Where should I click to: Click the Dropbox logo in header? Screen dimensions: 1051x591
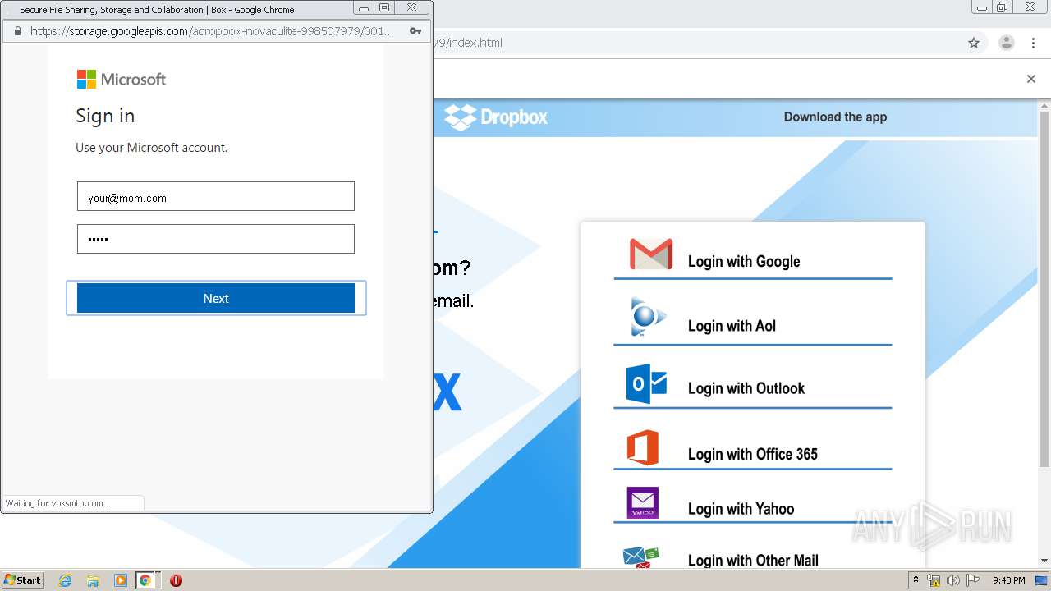[x=496, y=117]
